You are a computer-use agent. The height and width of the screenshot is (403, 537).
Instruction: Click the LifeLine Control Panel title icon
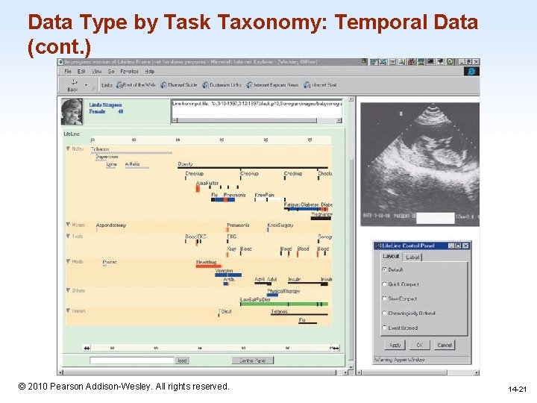378,246
